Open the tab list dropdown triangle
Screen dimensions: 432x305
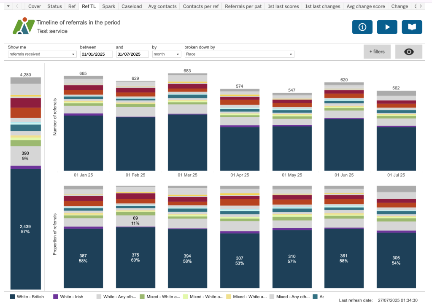pos(8,6)
